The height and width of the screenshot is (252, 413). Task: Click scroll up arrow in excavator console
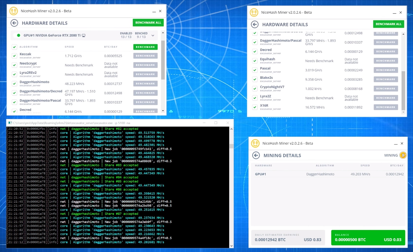pos(231,129)
